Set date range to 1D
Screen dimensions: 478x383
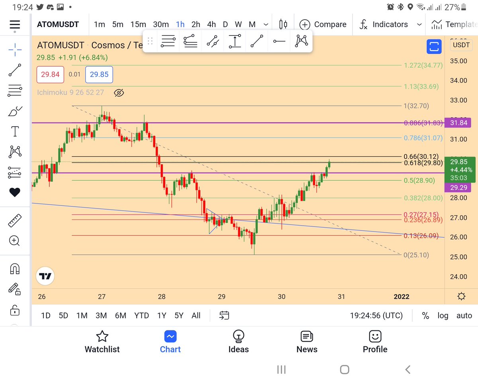coord(46,316)
